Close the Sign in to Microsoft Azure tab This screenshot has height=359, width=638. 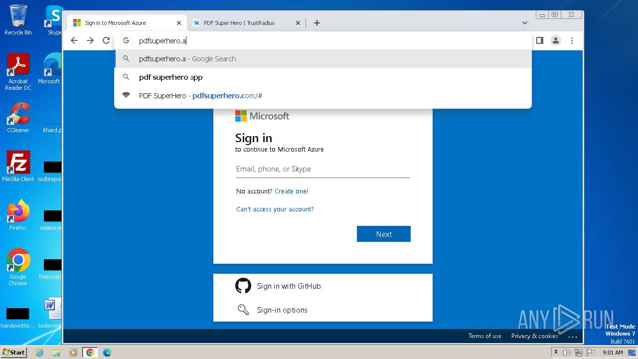(x=179, y=23)
